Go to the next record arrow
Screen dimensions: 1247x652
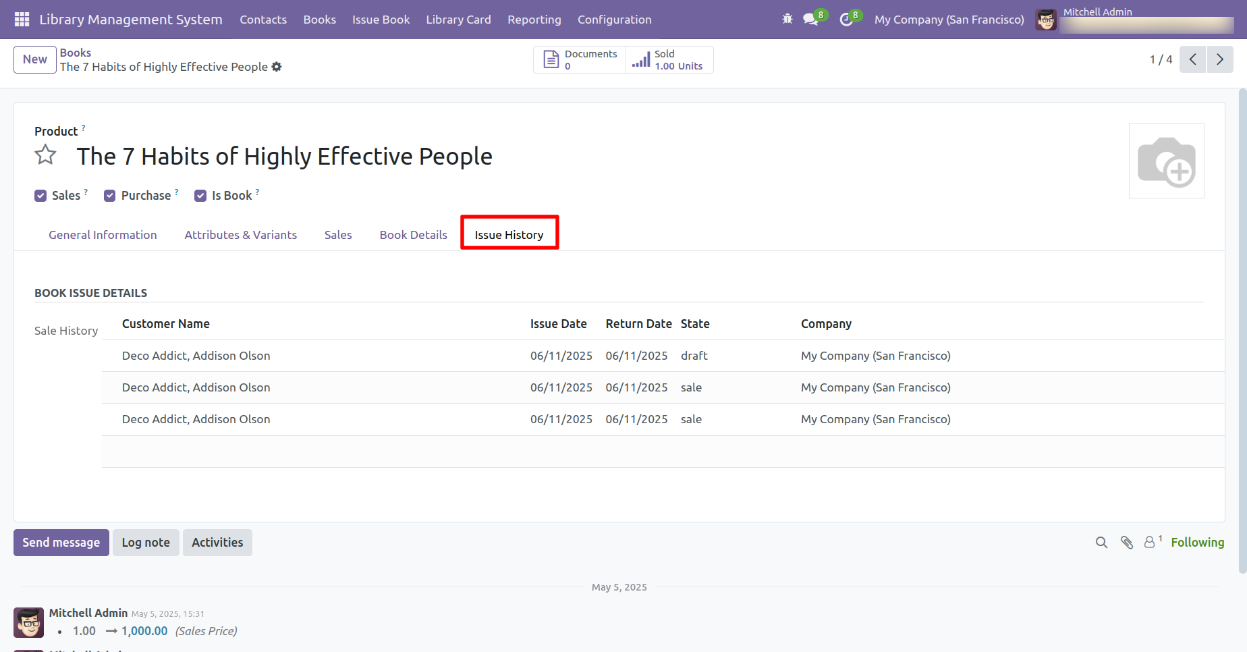(x=1220, y=59)
